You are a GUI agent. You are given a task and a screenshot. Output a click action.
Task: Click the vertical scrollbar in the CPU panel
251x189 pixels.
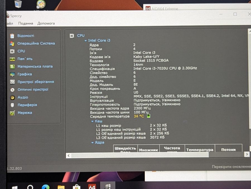250,80
